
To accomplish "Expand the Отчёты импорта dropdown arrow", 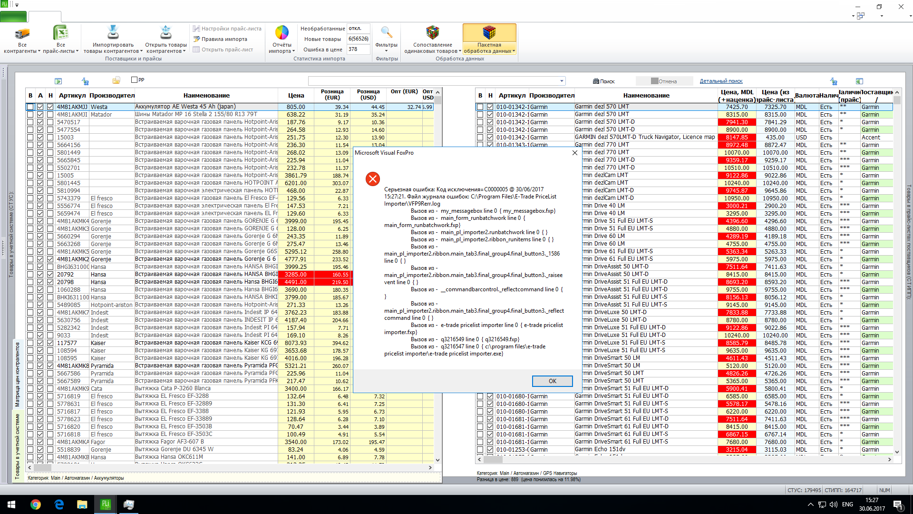I will tap(293, 51).
